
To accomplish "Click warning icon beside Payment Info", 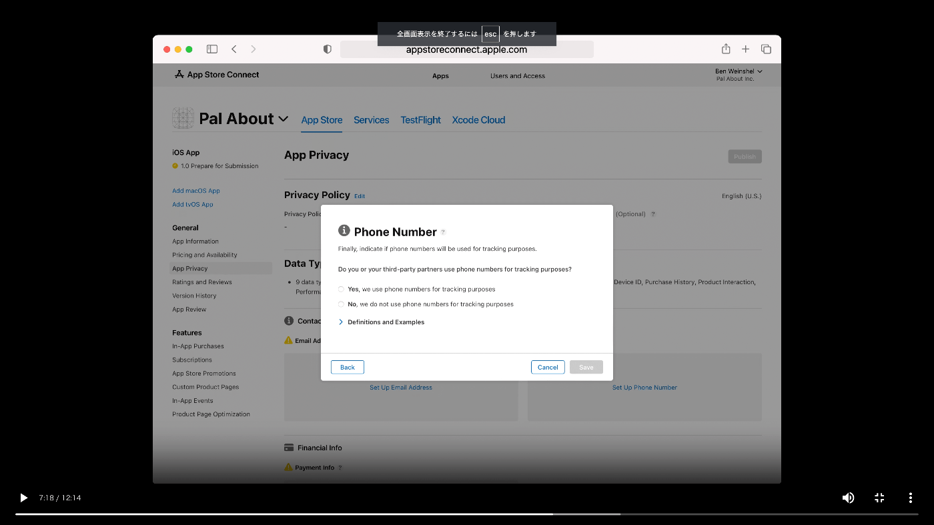I will [288, 468].
